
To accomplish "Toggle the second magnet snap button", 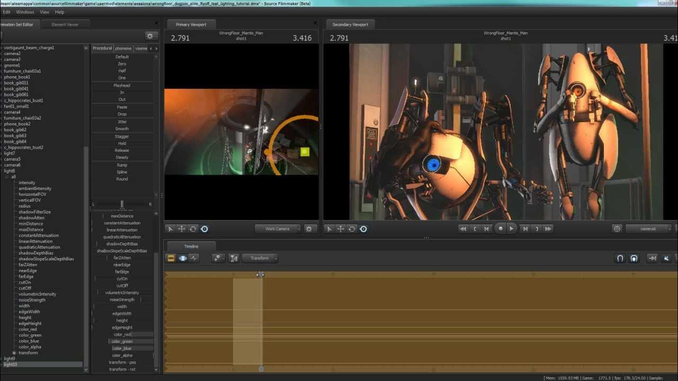I will point(634,258).
